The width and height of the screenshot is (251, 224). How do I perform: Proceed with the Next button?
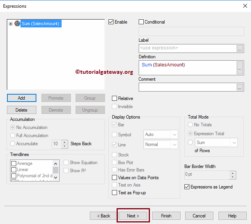pos(133,216)
